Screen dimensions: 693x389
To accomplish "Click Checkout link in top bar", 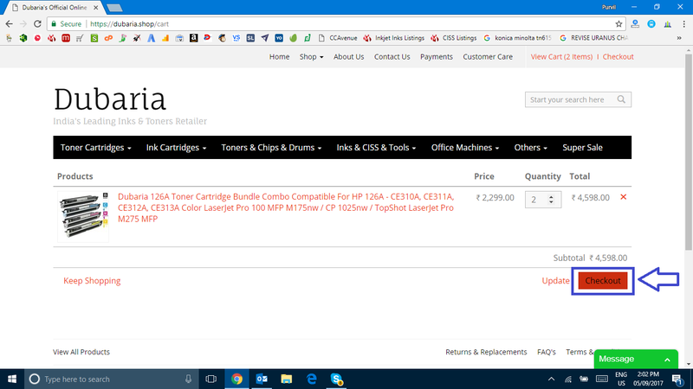I will point(618,56).
